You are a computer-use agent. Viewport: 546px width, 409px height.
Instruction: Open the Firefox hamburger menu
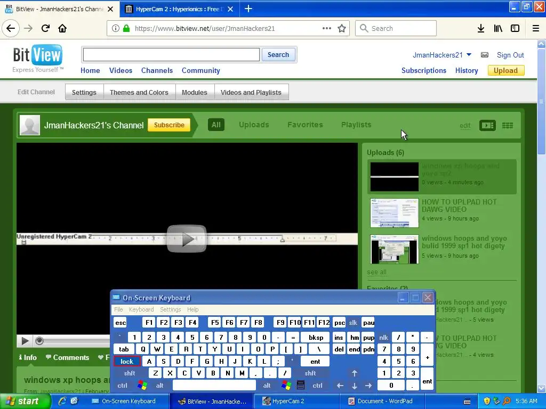(x=536, y=29)
